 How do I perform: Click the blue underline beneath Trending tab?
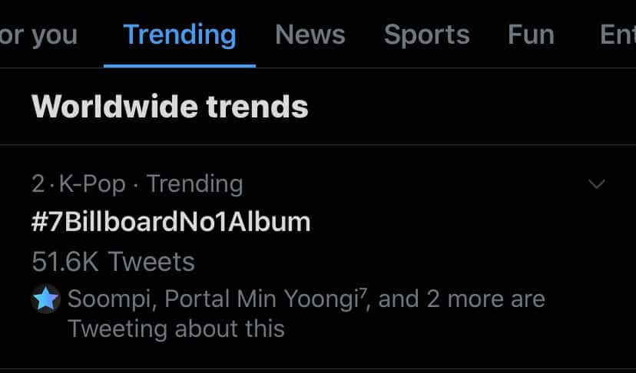point(180,65)
